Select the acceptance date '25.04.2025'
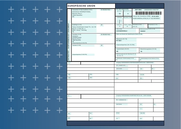The width and height of the screenshot is (181, 129). pyautogui.click(x=155, y=16)
